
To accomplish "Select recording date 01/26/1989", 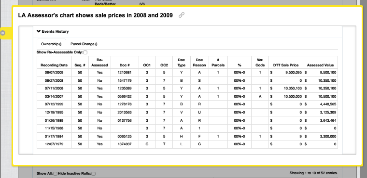I will pyautogui.click(x=54, y=120).
